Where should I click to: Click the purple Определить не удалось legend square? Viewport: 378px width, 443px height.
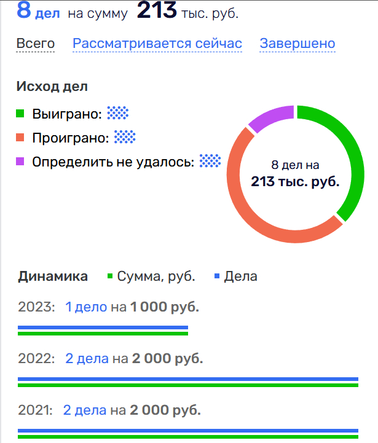pyautogui.click(x=20, y=162)
